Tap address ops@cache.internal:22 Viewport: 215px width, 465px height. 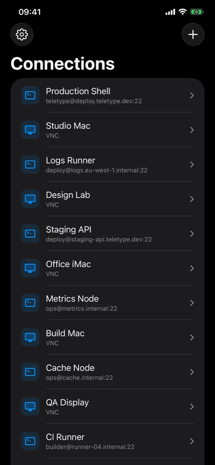(x=79, y=378)
